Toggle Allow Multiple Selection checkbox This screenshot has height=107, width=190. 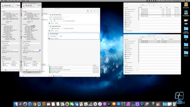65,21
